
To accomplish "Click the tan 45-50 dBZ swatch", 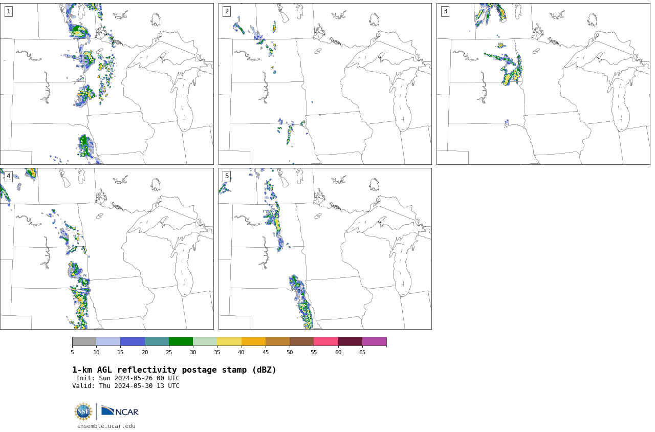I will [x=277, y=341].
